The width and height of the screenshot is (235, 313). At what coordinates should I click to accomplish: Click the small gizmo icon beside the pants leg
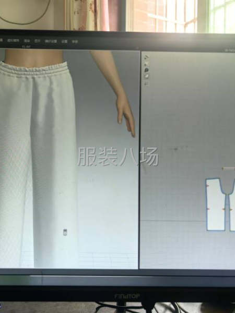pos(65,232)
